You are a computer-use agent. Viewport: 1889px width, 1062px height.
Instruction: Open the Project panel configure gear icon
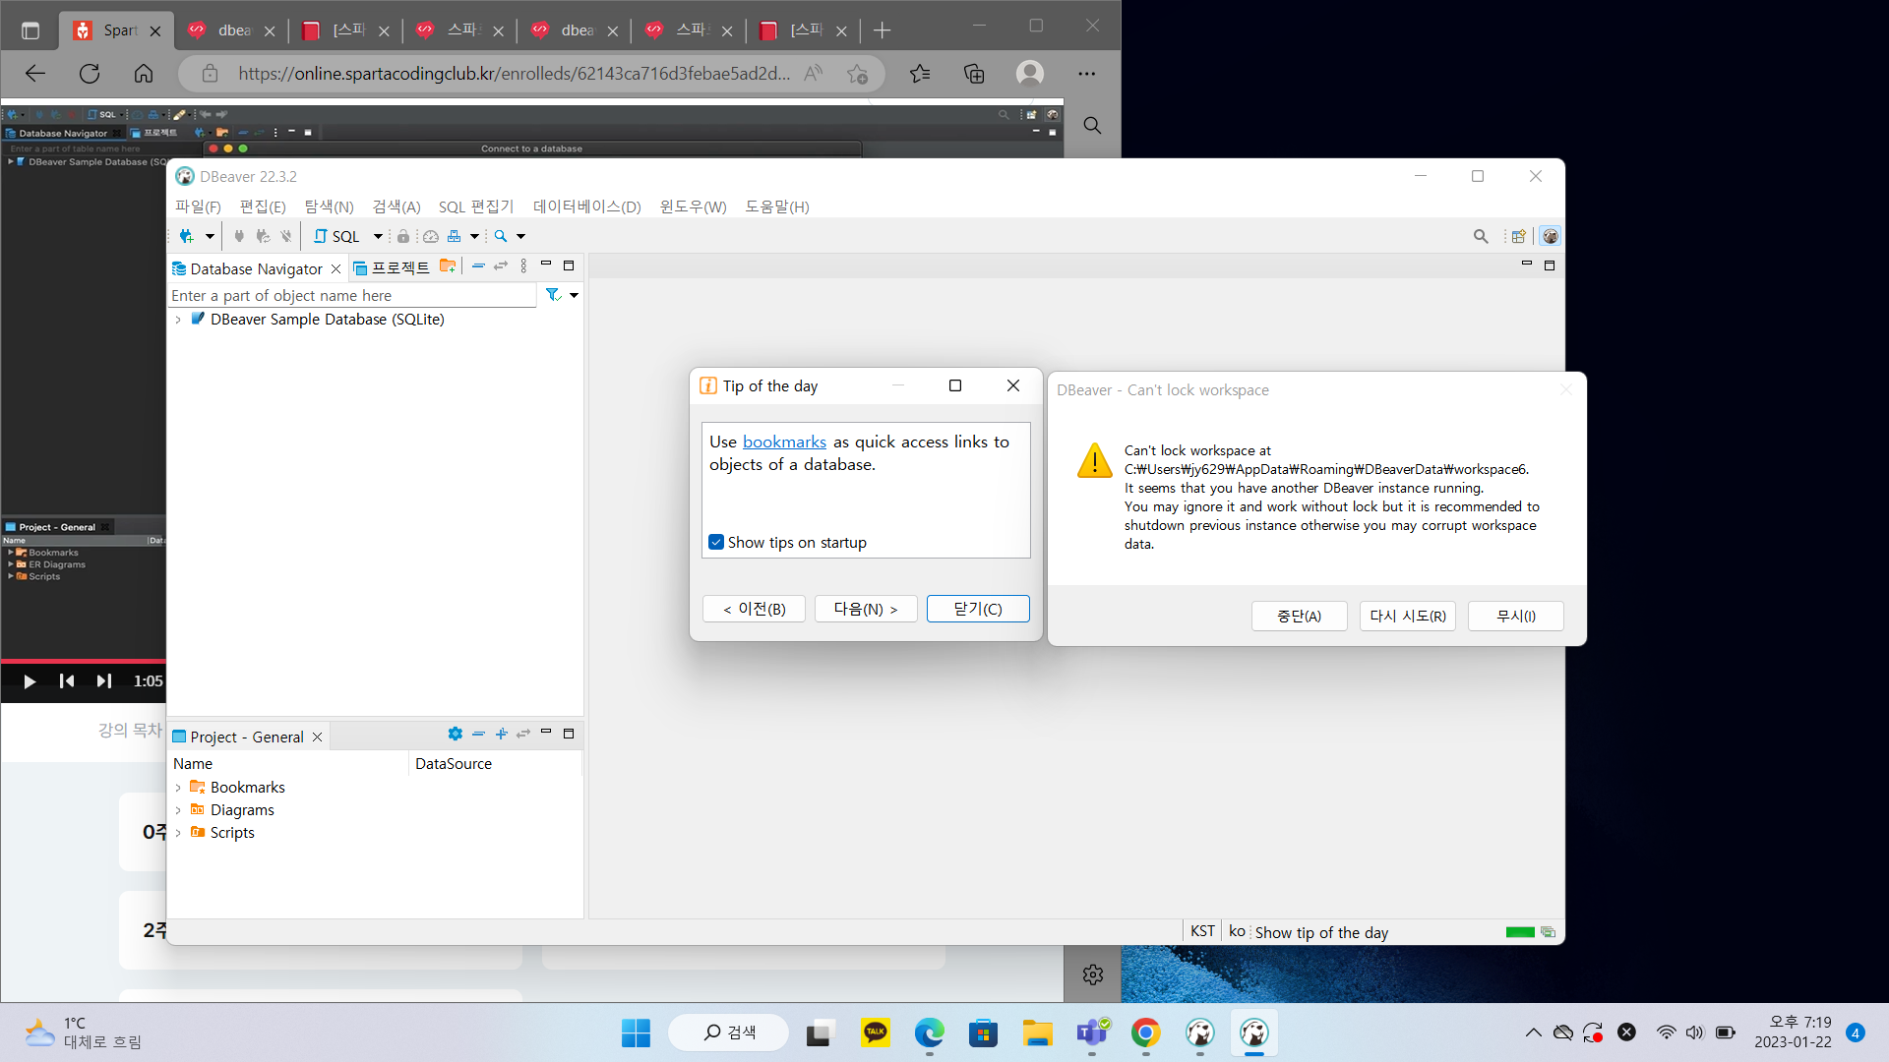coord(455,734)
